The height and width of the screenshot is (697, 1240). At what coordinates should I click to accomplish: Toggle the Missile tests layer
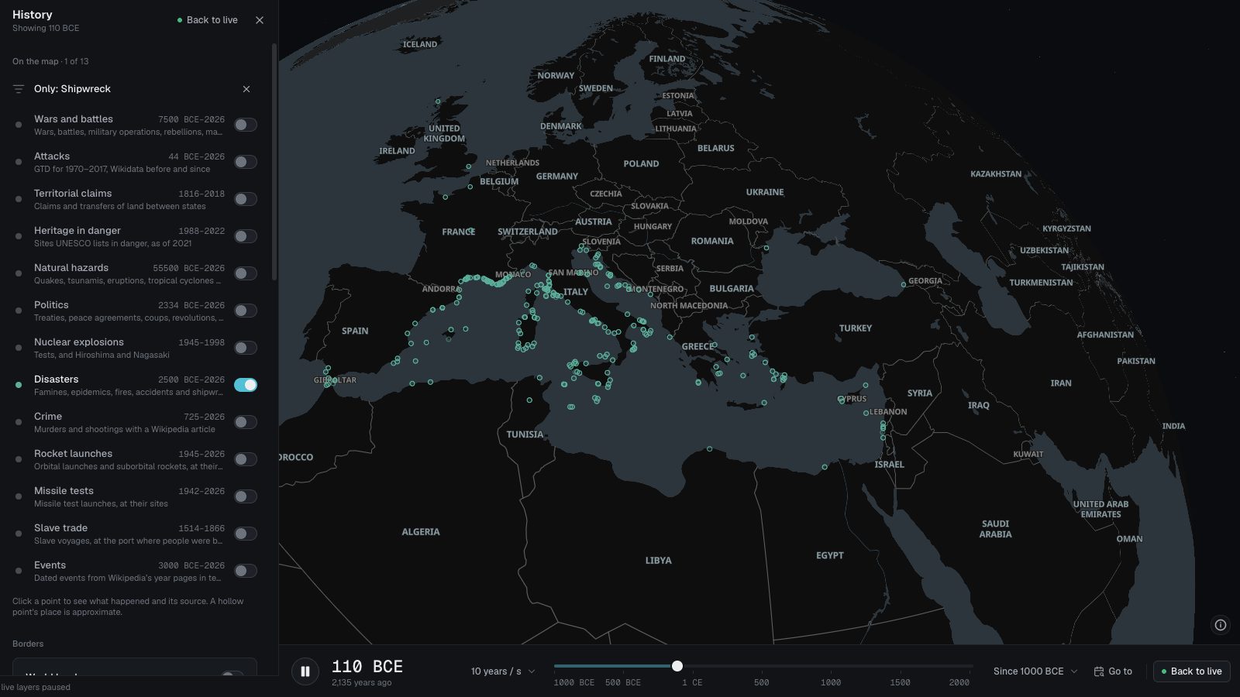tap(246, 496)
